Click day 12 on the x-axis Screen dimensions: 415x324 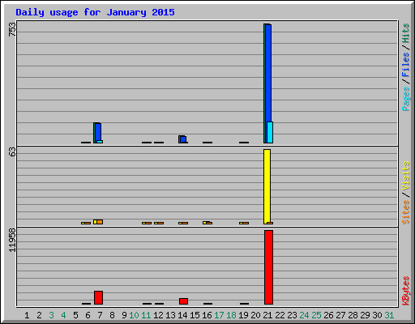[158, 315]
